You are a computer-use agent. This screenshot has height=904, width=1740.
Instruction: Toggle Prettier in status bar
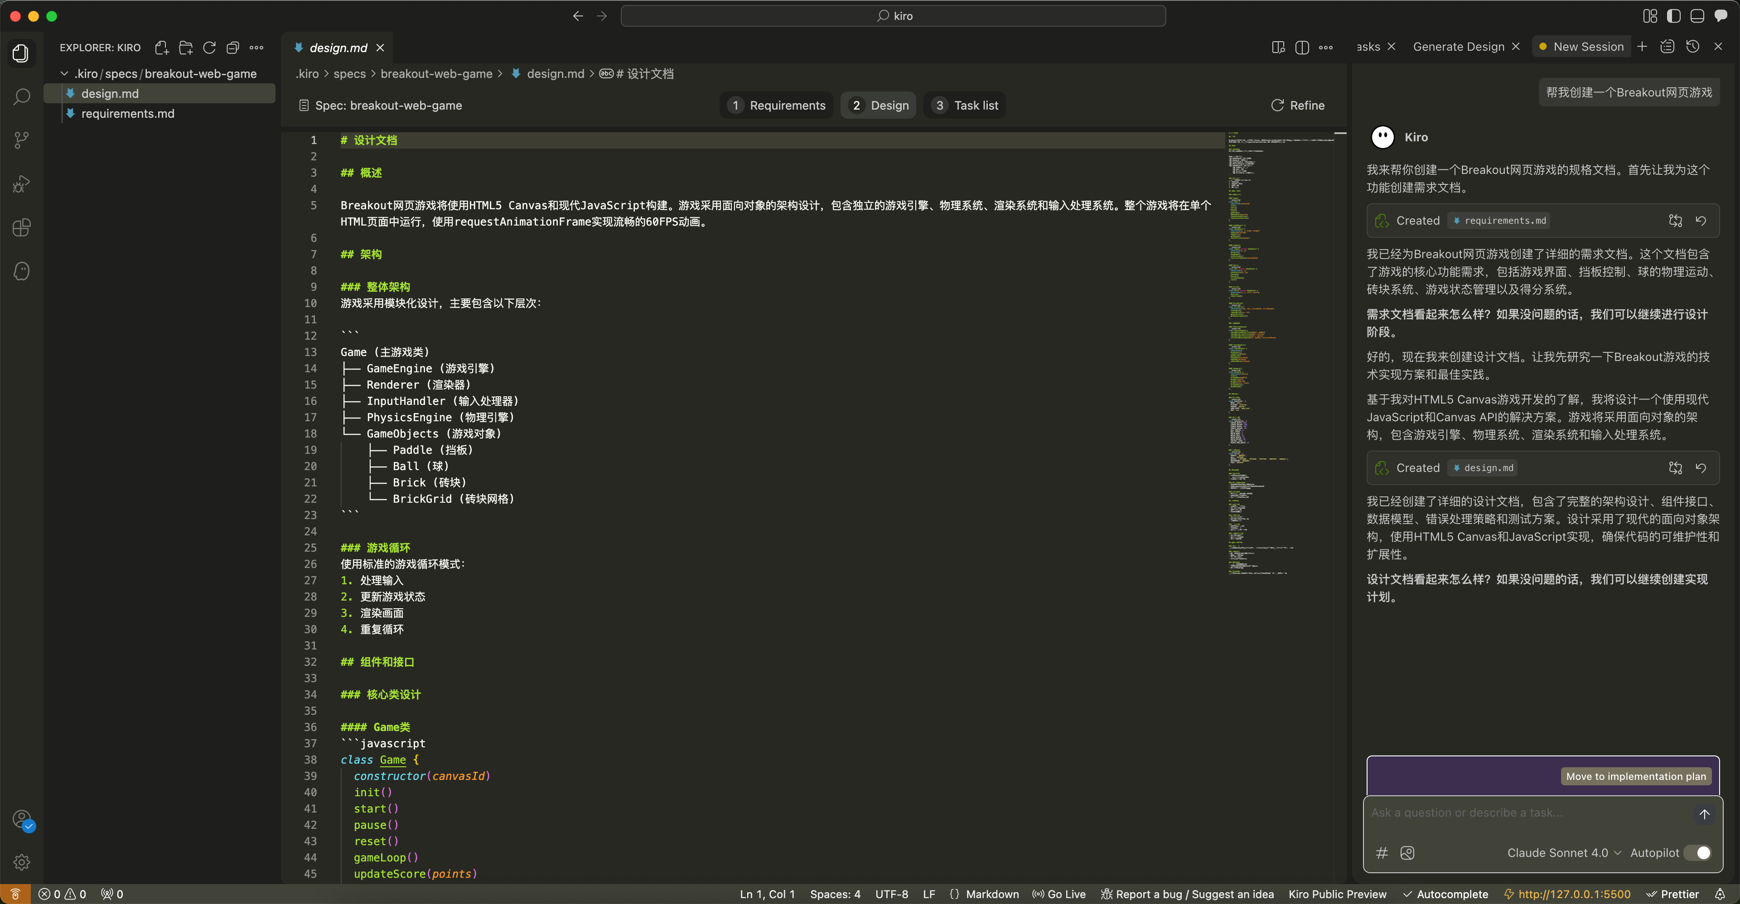tap(1672, 894)
